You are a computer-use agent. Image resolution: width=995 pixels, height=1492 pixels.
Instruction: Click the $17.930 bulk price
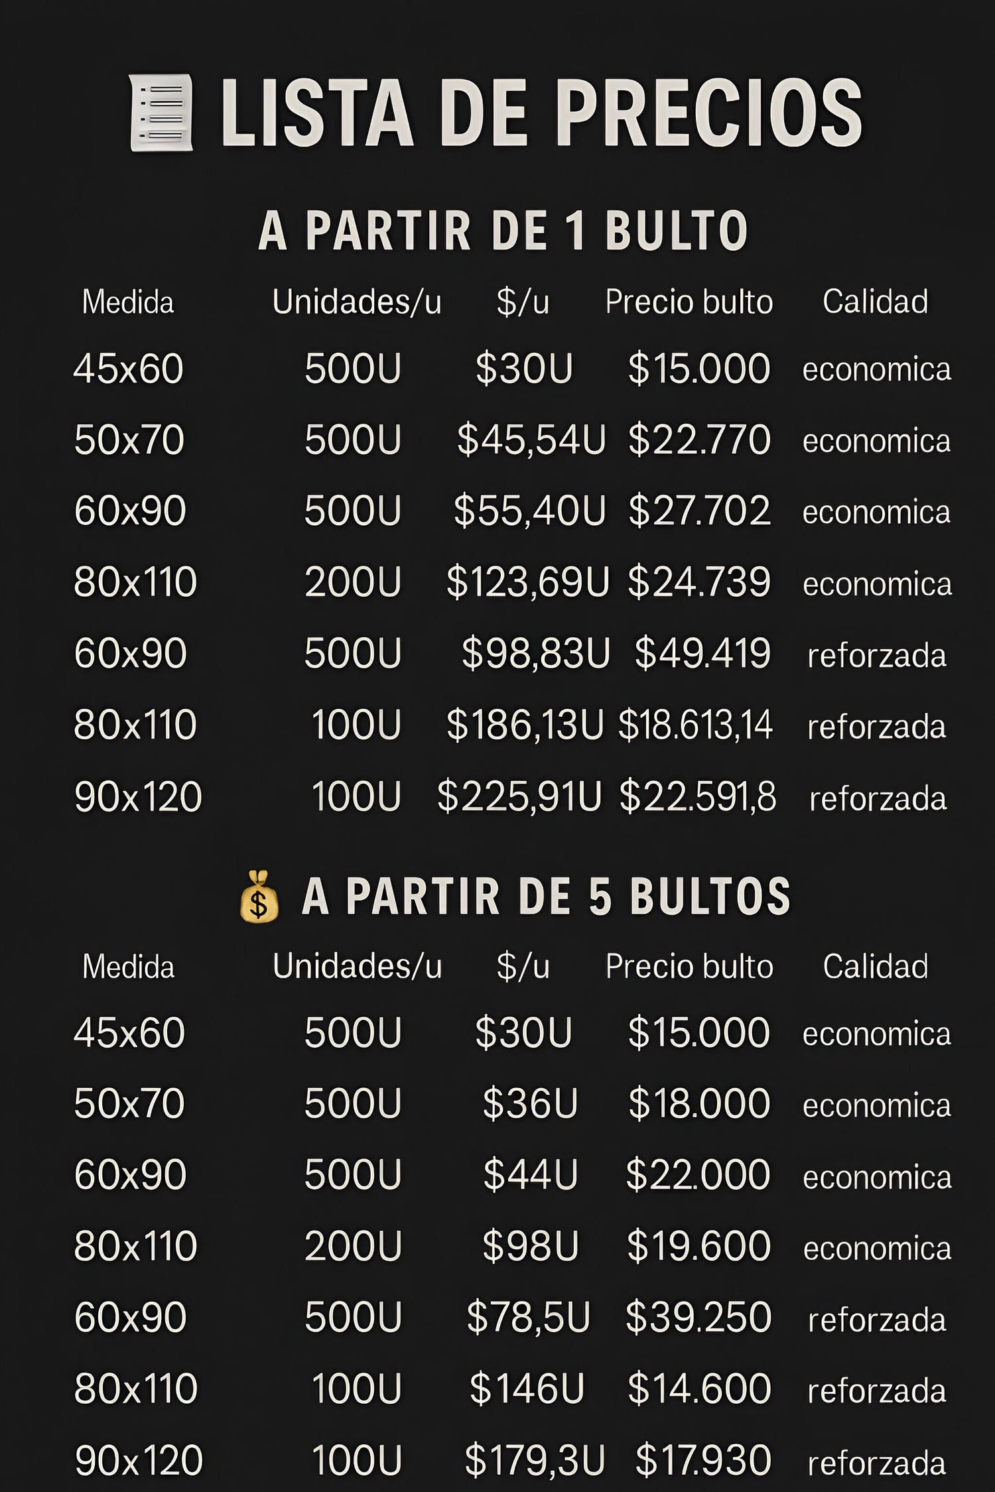pyautogui.click(x=703, y=1460)
